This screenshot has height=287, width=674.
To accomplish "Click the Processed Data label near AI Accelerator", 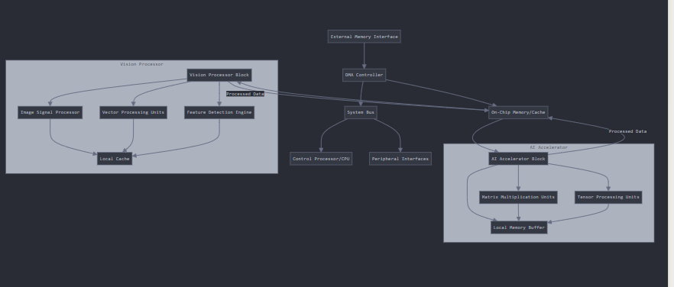I will (x=627, y=131).
